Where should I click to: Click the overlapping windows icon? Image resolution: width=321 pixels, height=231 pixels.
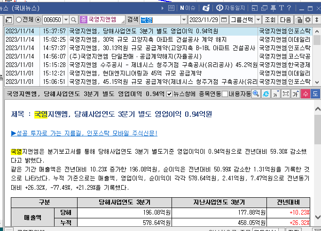(264, 8)
